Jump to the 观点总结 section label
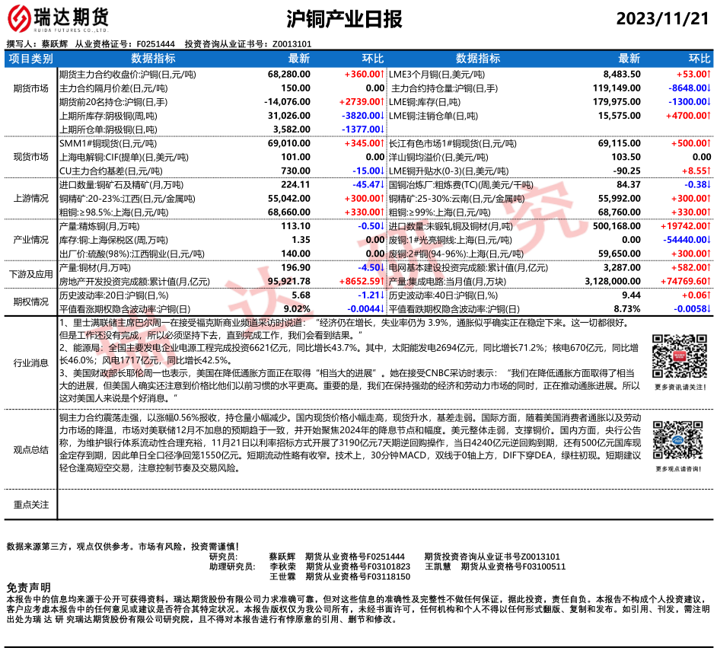This screenshot has height=651, width=717. (x=31, y=450)
